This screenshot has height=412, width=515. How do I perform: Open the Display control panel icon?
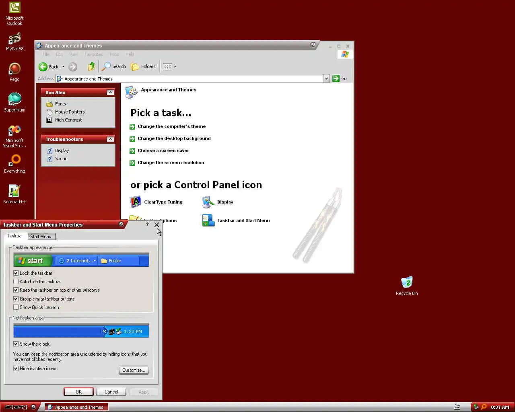218,202
